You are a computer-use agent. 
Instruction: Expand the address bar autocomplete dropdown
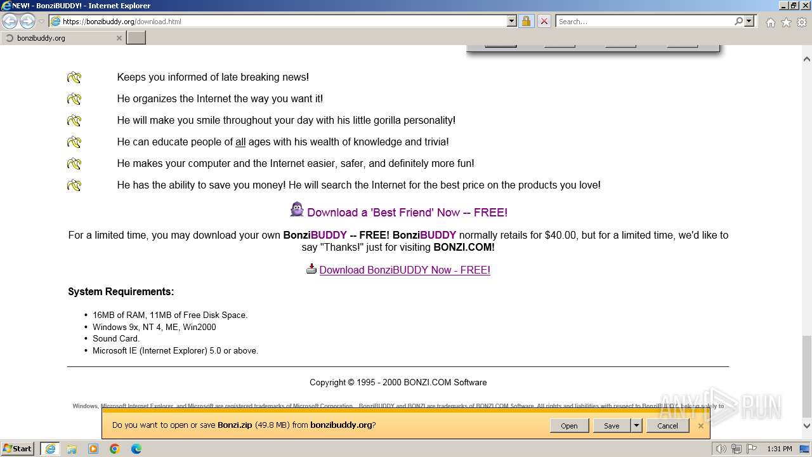click(x=512, y=21)
